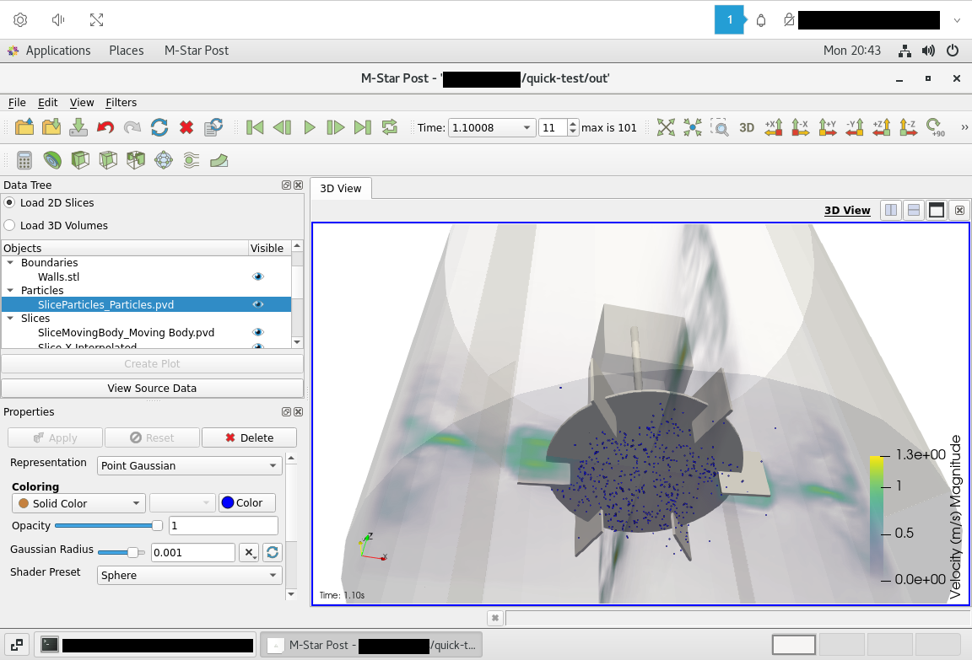The image size is (972, 660).
Task: Apply the Stream Tracer filter
Action: pos(191,160)
